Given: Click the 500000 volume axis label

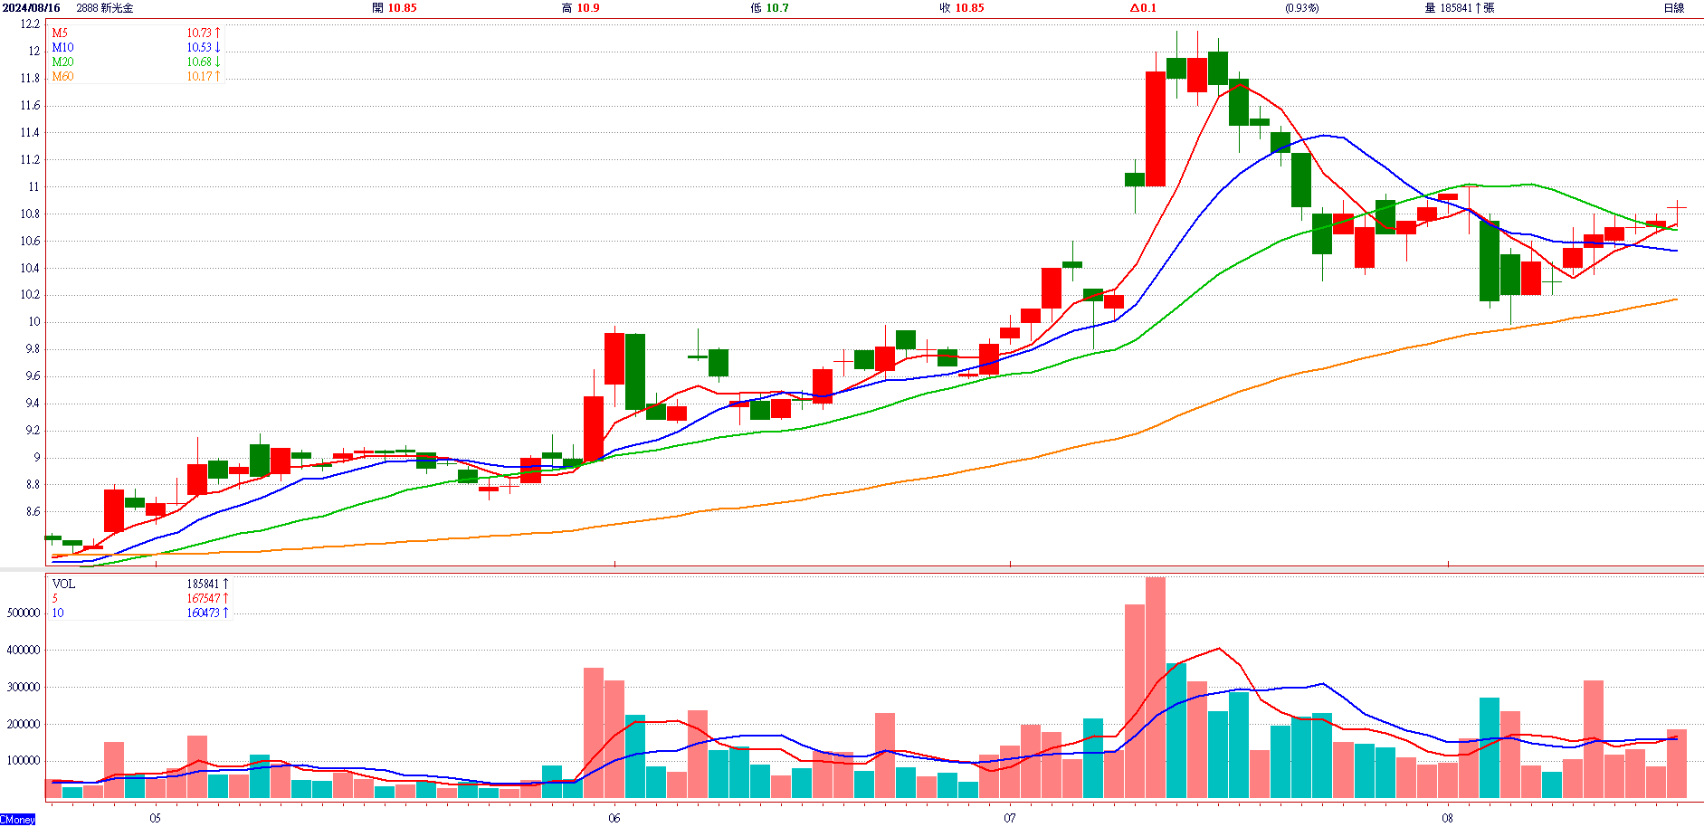Looking at the screenshot, I should [x=24, y=613].
